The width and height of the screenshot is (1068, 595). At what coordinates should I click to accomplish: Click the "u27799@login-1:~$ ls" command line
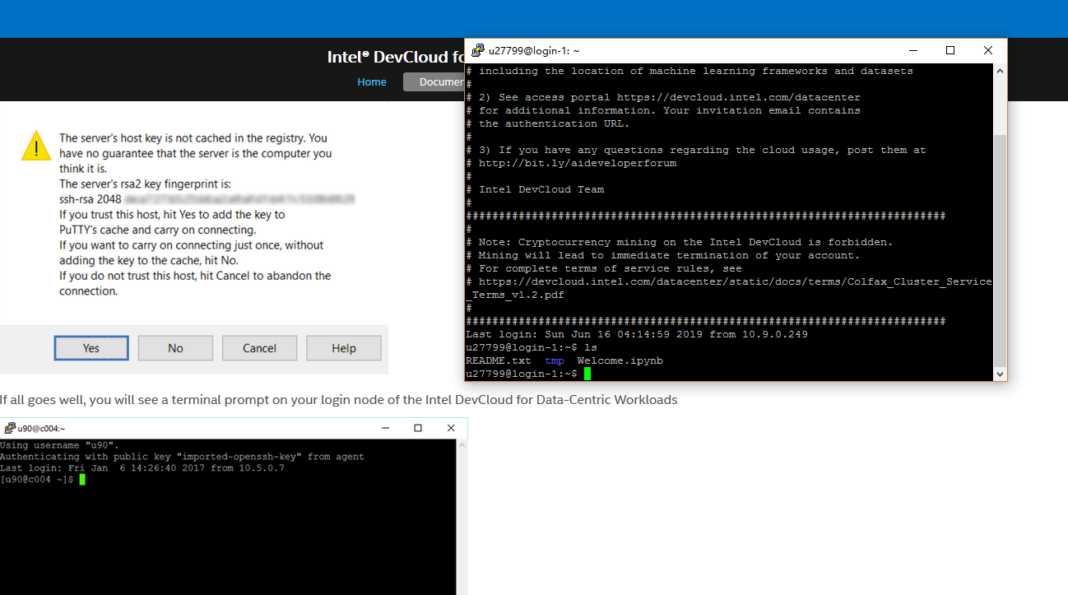(532, 347)
